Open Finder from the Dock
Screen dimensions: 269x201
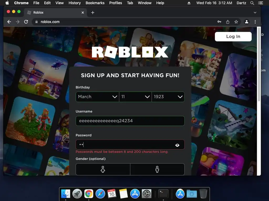[65, 194]
